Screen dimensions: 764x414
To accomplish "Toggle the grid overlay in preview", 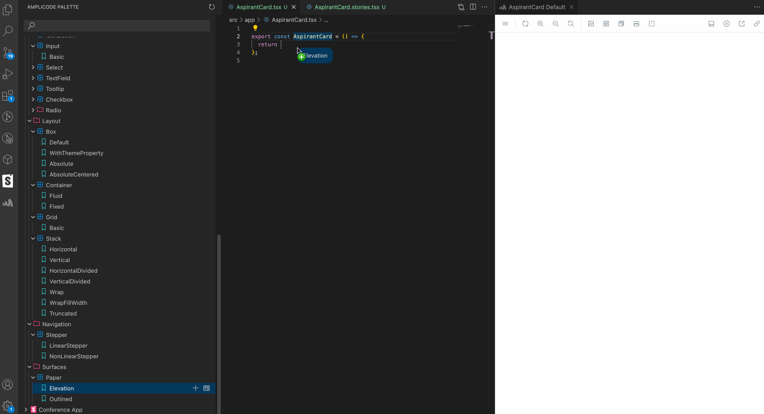I will click(x=606, y=24).
